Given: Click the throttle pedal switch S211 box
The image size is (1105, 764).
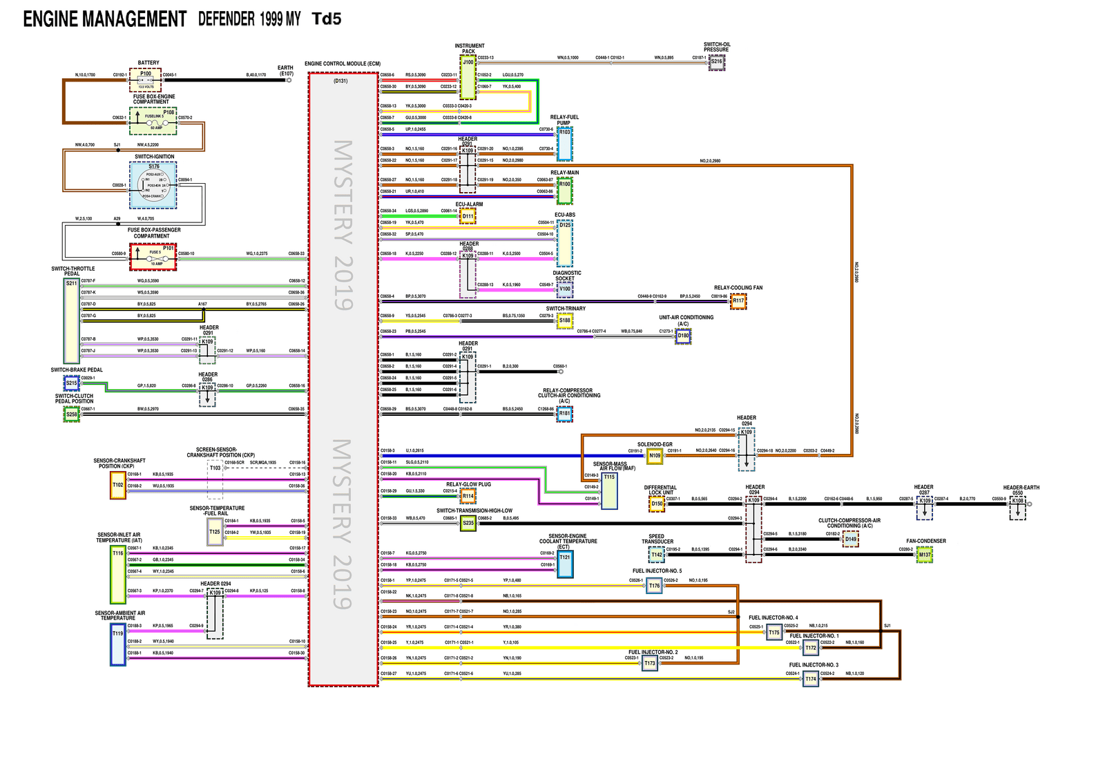Looking at the screenshot, I should [x=72, y=321].
